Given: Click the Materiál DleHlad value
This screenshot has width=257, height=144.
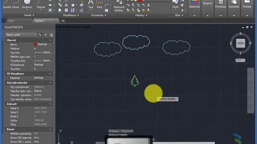Looking at the screenshot, I should coord(39,78).
